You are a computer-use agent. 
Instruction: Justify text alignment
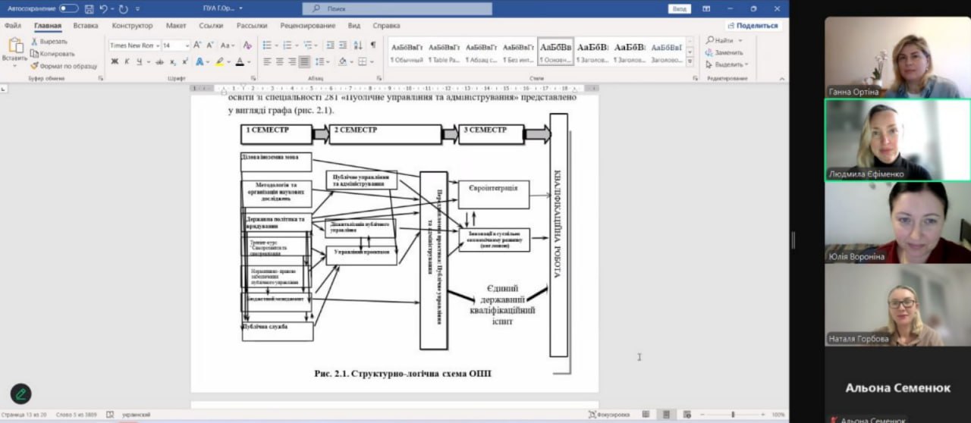tap(304, 61)
